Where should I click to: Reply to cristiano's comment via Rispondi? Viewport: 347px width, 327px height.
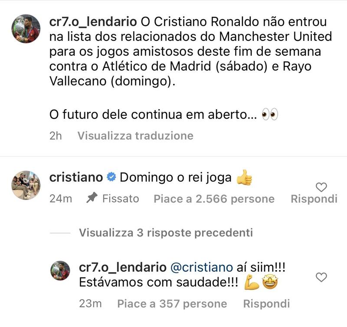314,199
